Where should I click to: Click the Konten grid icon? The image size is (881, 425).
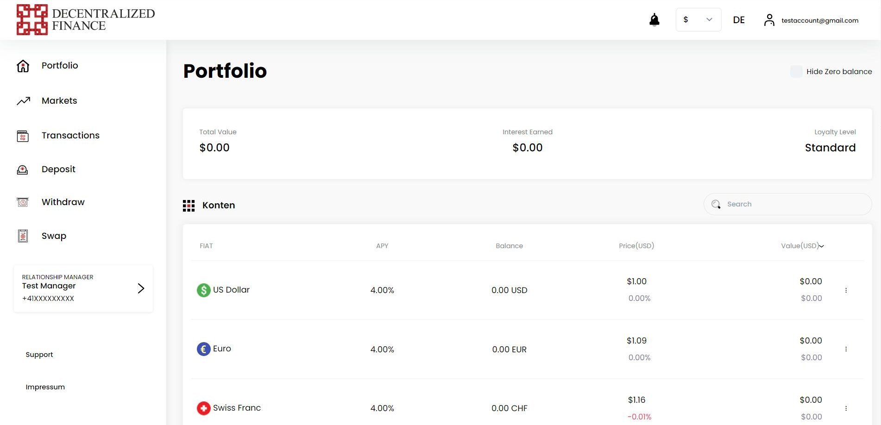point(189,206)
